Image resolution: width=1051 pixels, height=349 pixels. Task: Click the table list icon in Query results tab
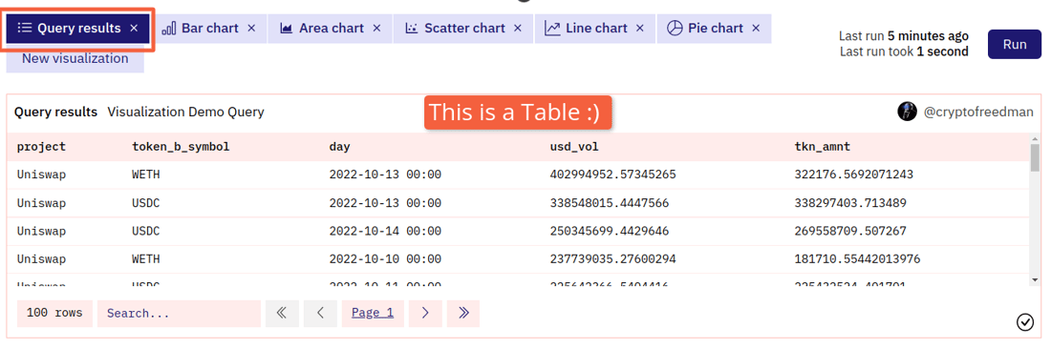(x=25, y=28)
